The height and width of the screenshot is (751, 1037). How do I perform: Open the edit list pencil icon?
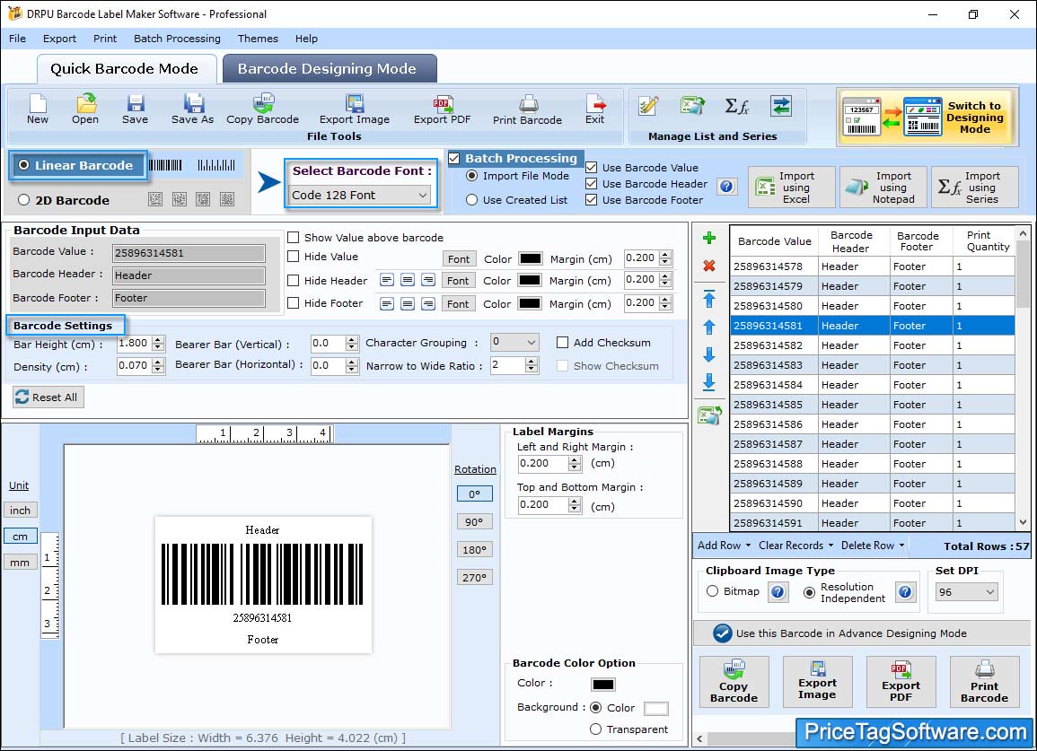point(648,106)
